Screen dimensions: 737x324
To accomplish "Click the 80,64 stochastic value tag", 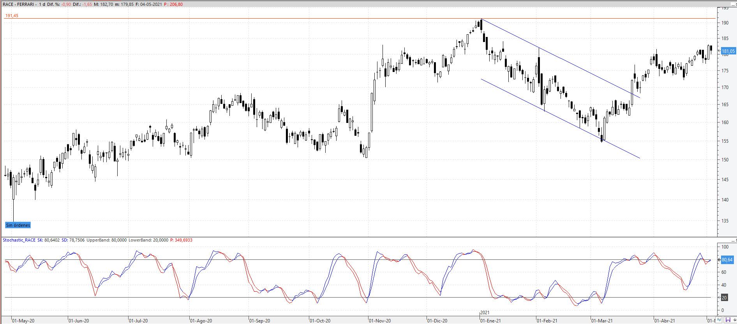I will click(727, 259).
